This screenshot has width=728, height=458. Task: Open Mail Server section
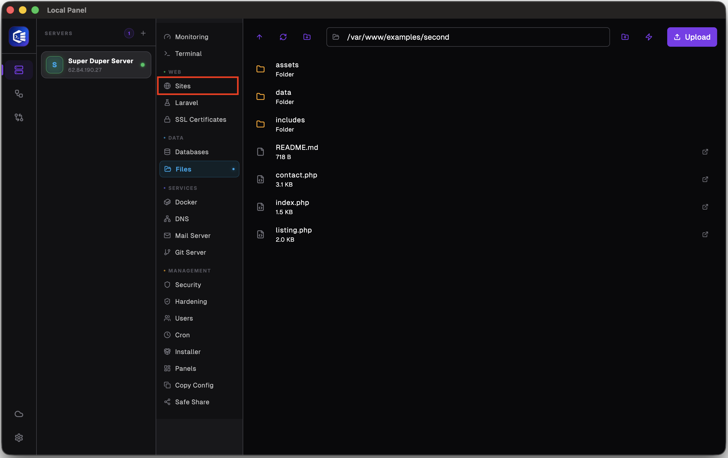pyautogui.click(x=199, y=236)
